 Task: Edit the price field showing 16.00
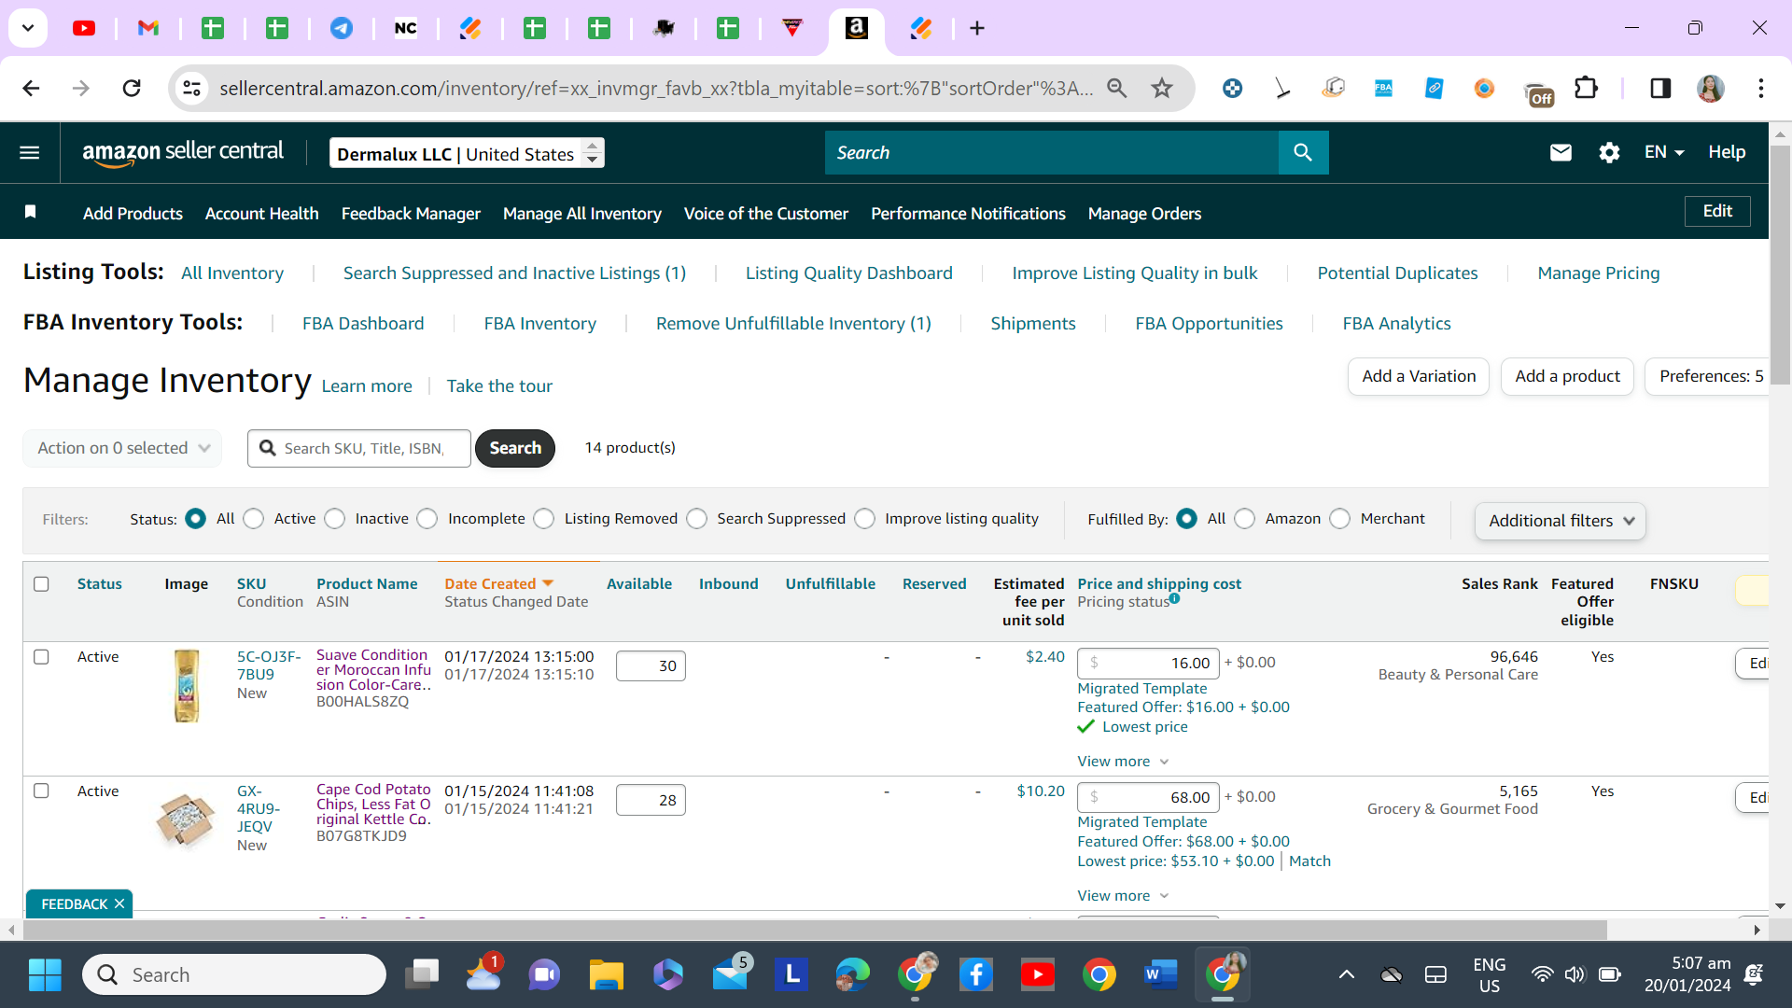[x=1148, y=663]
